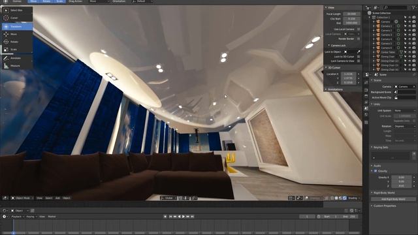Viewport: 418px width, 235px height.
Task: Open the Unit System dropdown
Action: coord(405,110)
